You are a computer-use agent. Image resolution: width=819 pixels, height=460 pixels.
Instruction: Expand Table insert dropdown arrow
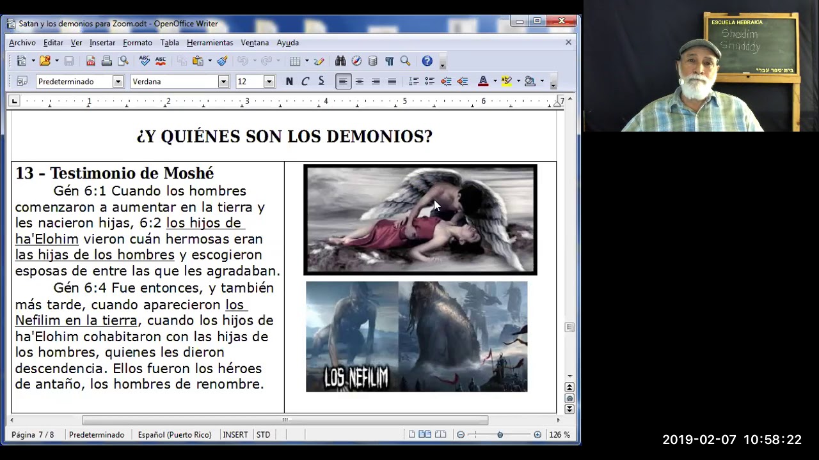point(306,61)
